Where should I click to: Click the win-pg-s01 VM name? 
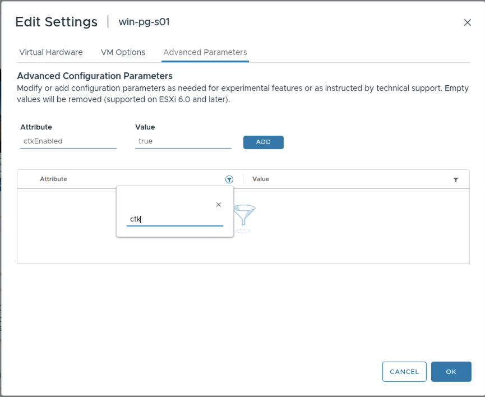144,22
